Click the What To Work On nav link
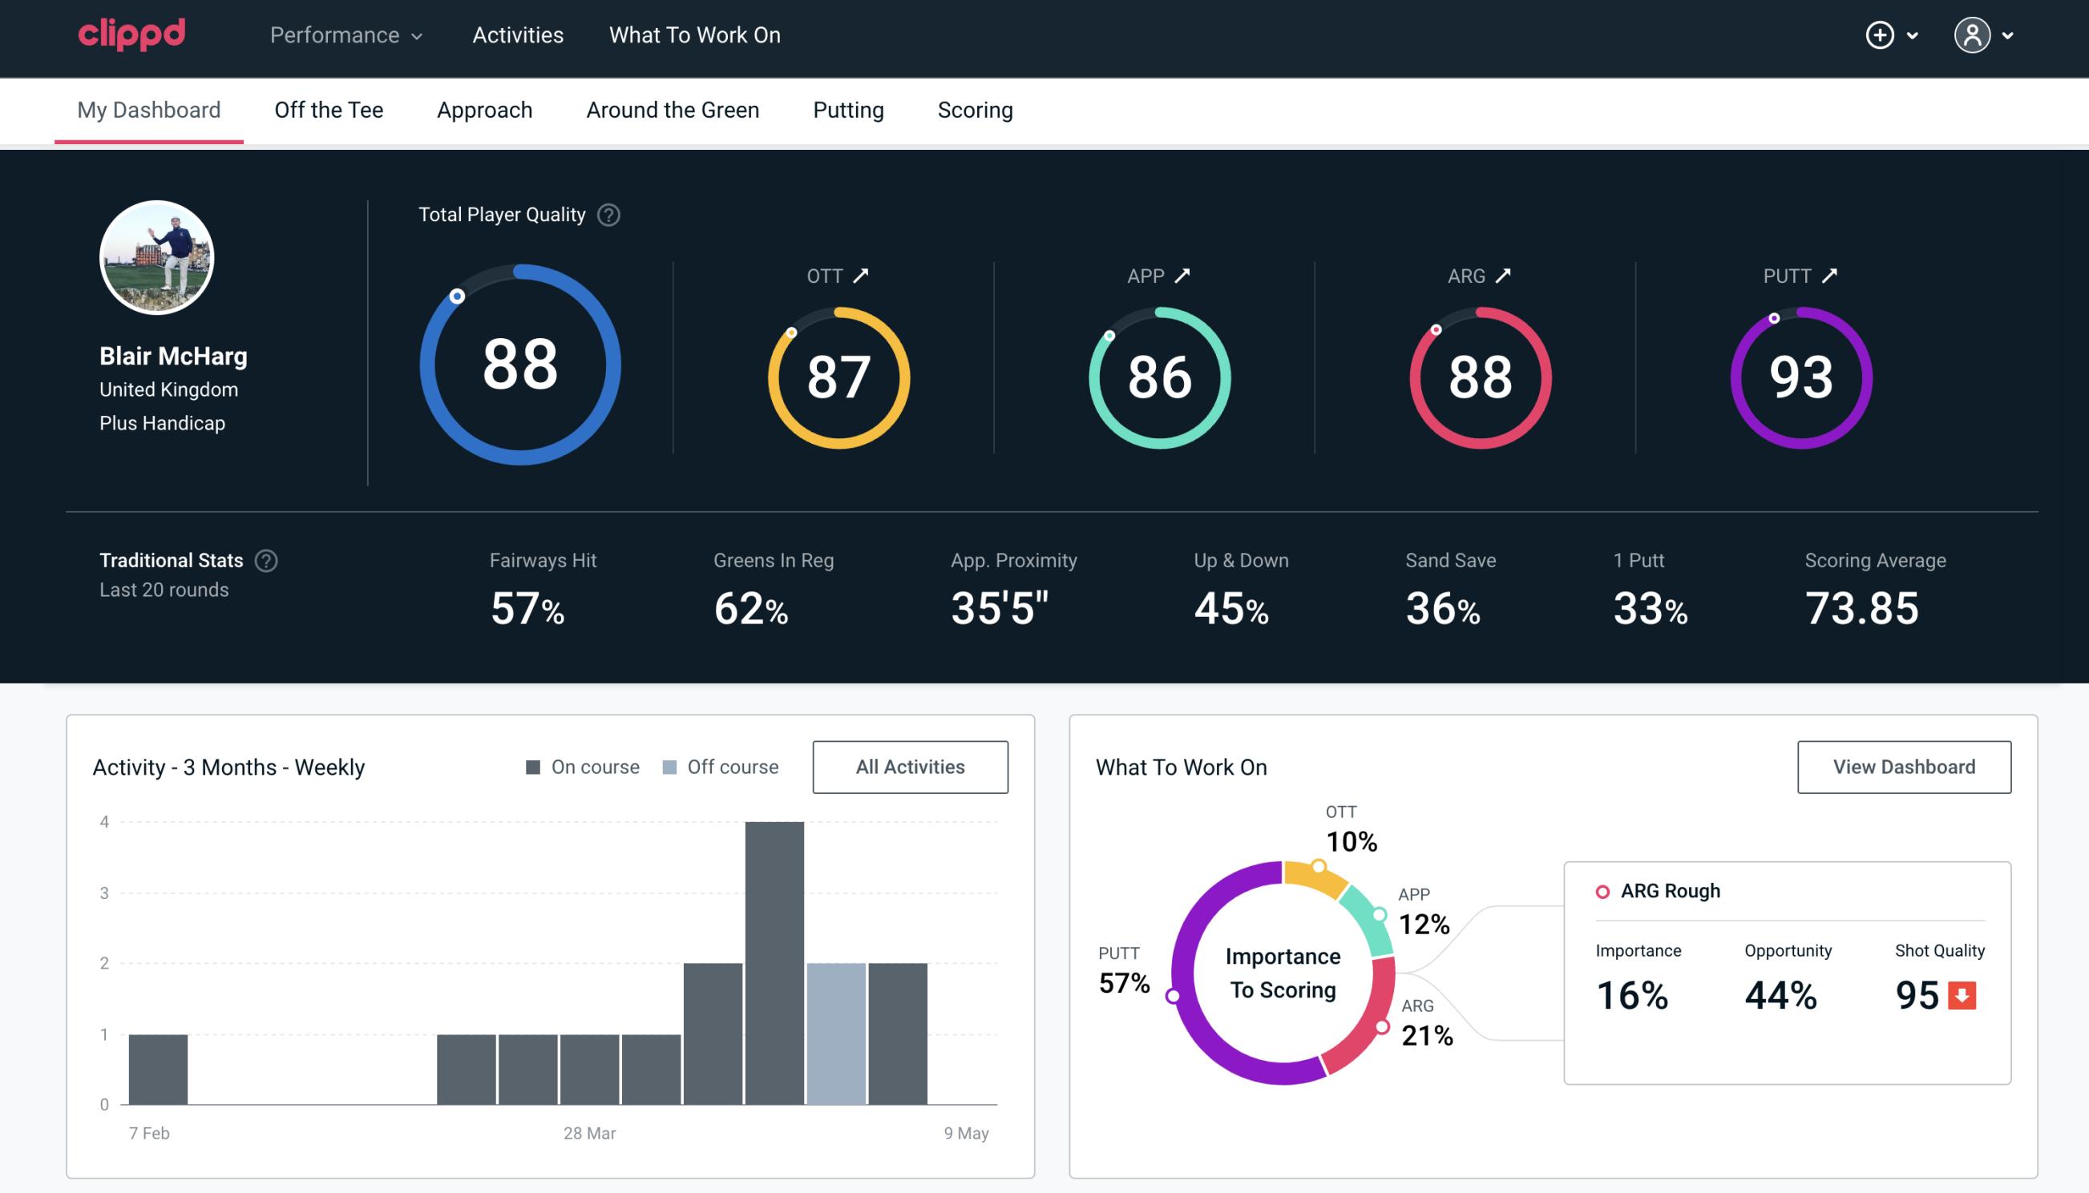Image resolution: width=2089 pixels, height=1193 pixels. 693,36
